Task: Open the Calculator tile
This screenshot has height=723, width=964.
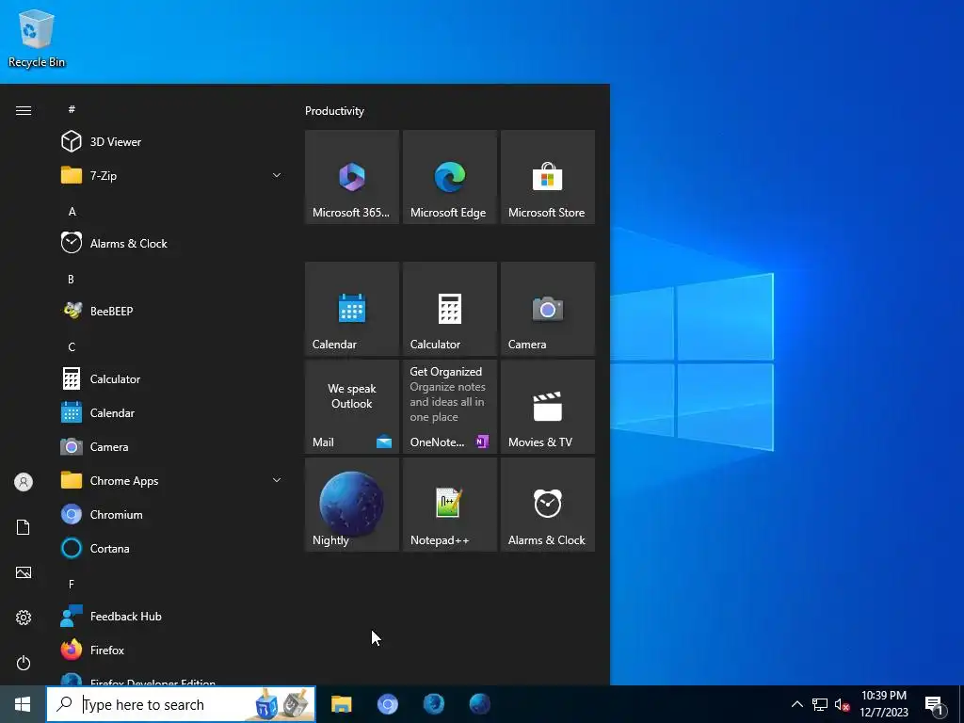Action: tap(449, 309)
